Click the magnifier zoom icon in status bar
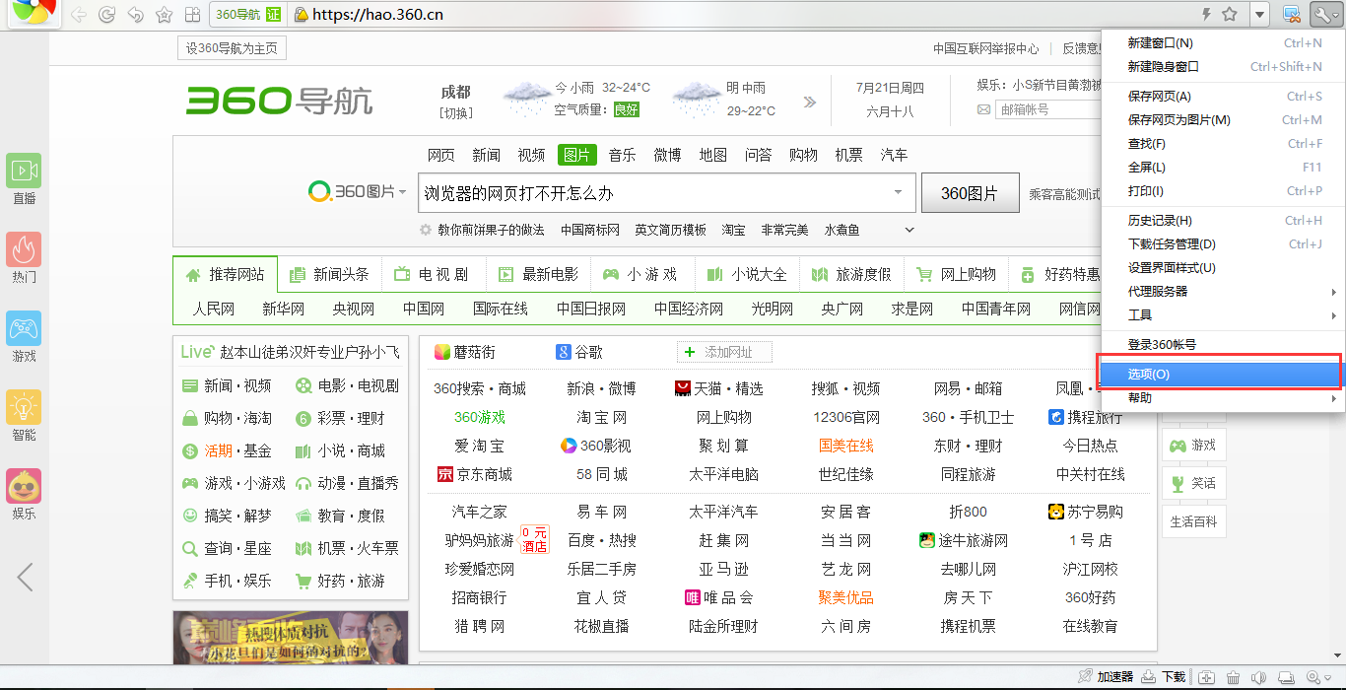Viewport: 1346px width, 690px height. (1313, 677)
